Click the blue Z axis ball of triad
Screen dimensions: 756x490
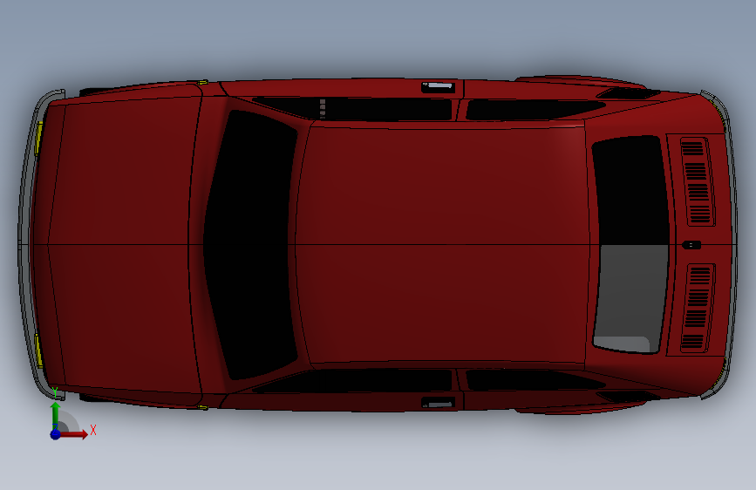tap(56, 434)
